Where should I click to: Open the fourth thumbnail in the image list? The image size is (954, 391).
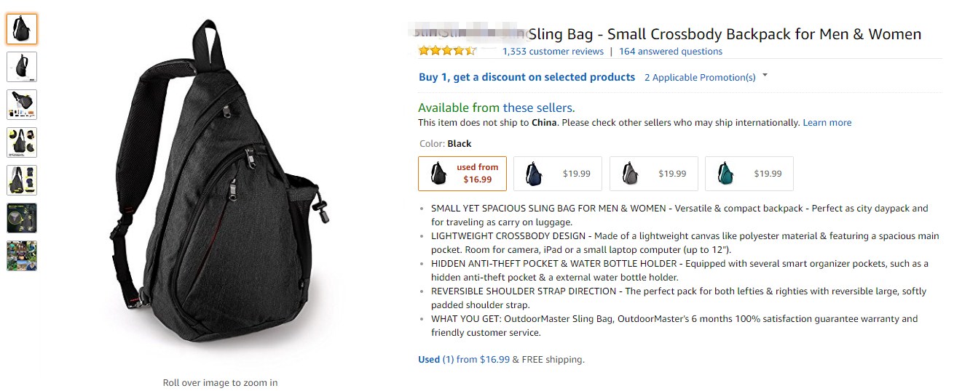pyautogui.click(x=22, y=142)
